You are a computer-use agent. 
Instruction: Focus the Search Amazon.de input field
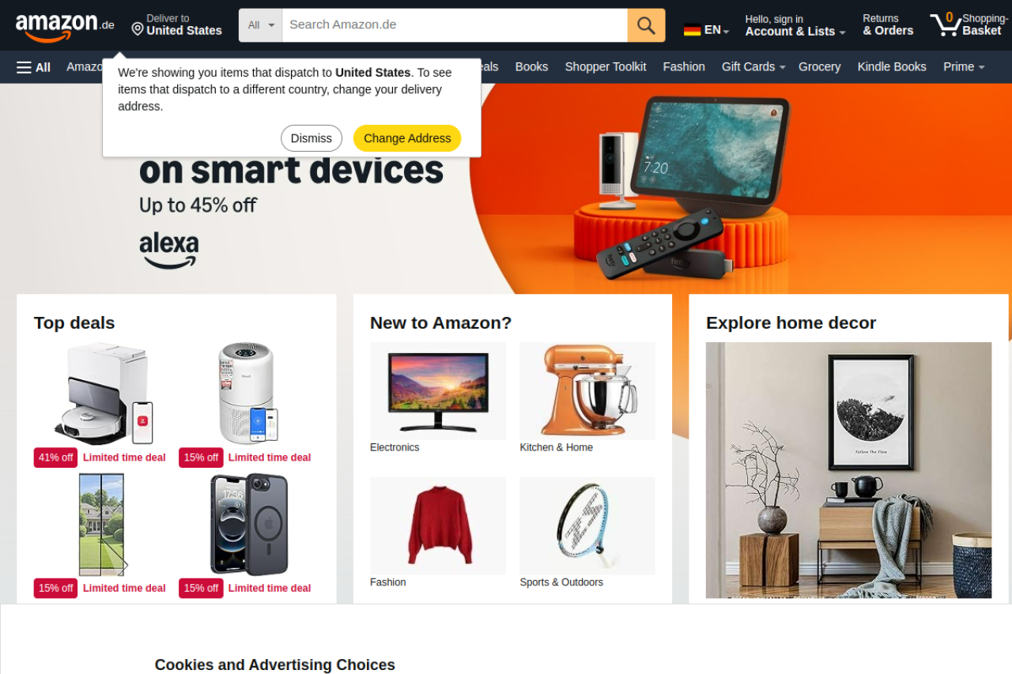455,25
